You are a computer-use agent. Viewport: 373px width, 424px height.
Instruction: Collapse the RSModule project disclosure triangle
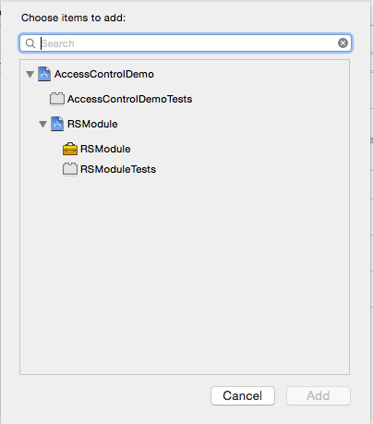tap(42, 125)
